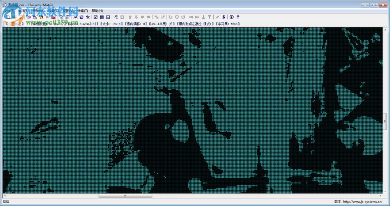Click the red X grid delete icon

[53, 17]
